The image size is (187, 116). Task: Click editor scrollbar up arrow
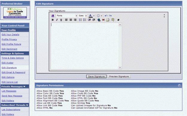coord(120,25)
